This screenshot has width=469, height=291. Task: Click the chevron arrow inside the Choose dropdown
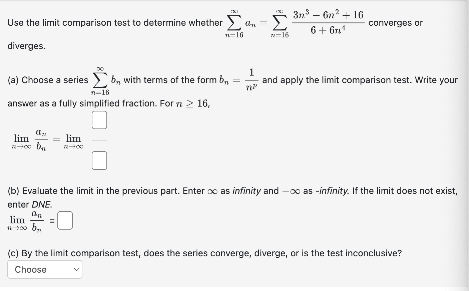[x=77, y=269]
